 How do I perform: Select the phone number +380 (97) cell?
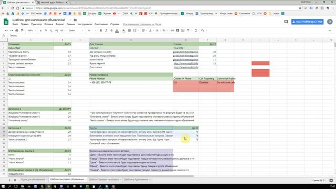pos(131,82)
